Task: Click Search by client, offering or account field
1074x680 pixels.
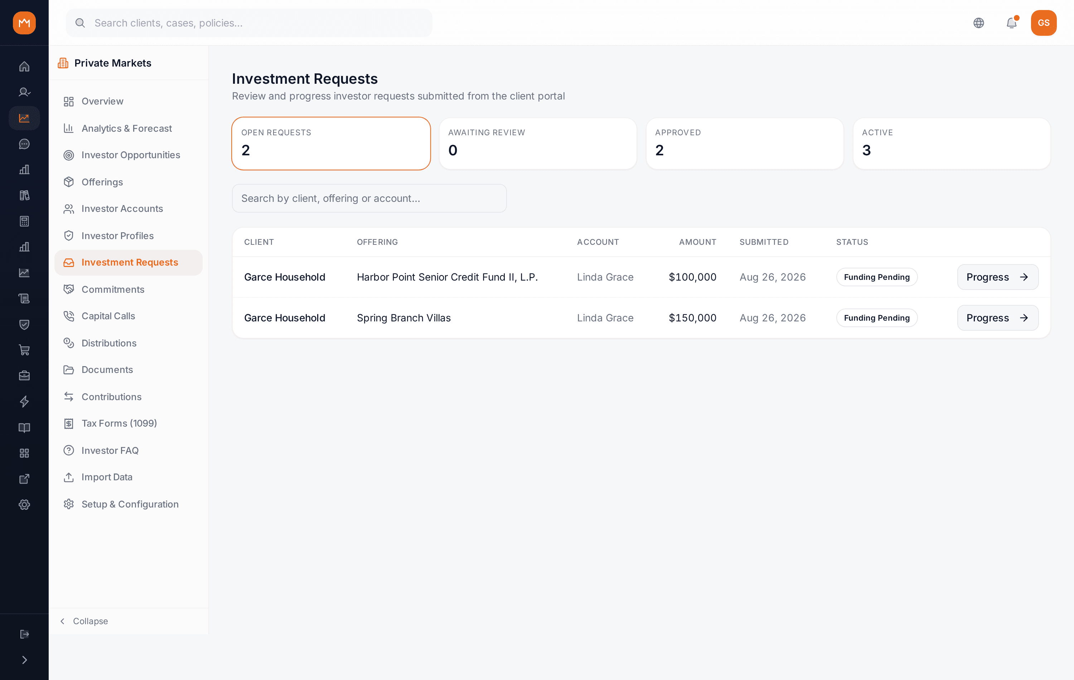Action: (x=369, y=198)
